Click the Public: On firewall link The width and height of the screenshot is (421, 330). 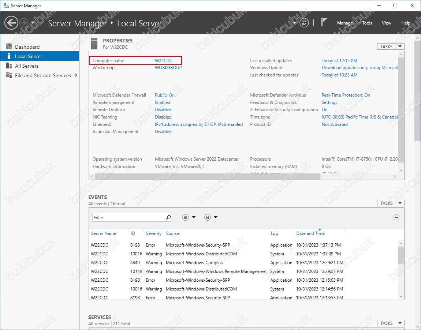(x=165, y=95)
